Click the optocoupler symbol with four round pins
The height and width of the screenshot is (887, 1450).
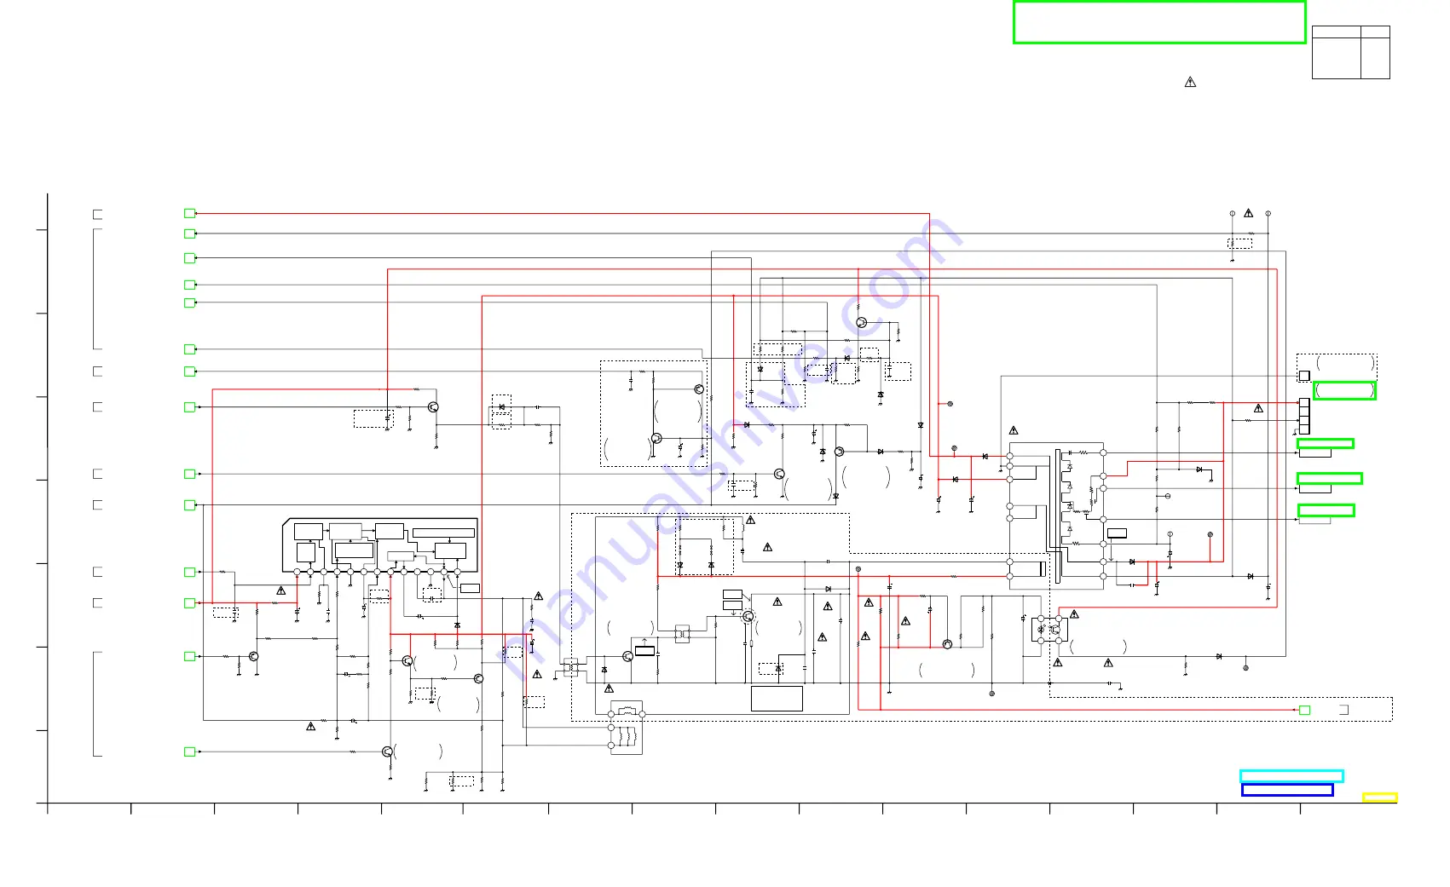tap(1049, 630)
